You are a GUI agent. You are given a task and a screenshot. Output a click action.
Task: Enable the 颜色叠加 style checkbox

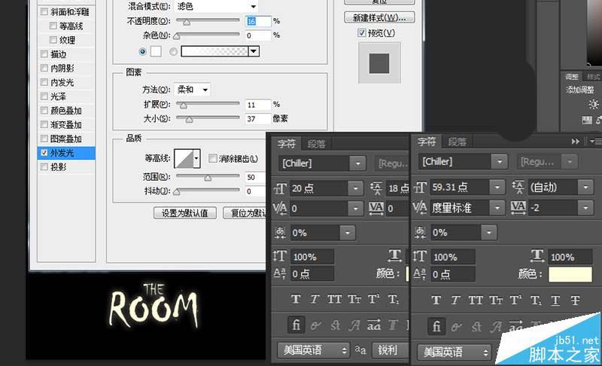[44, 111]
